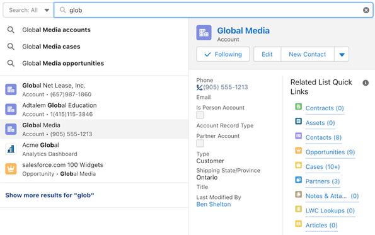Open the Acme Global dashboard result

click(x=94, y=149)
